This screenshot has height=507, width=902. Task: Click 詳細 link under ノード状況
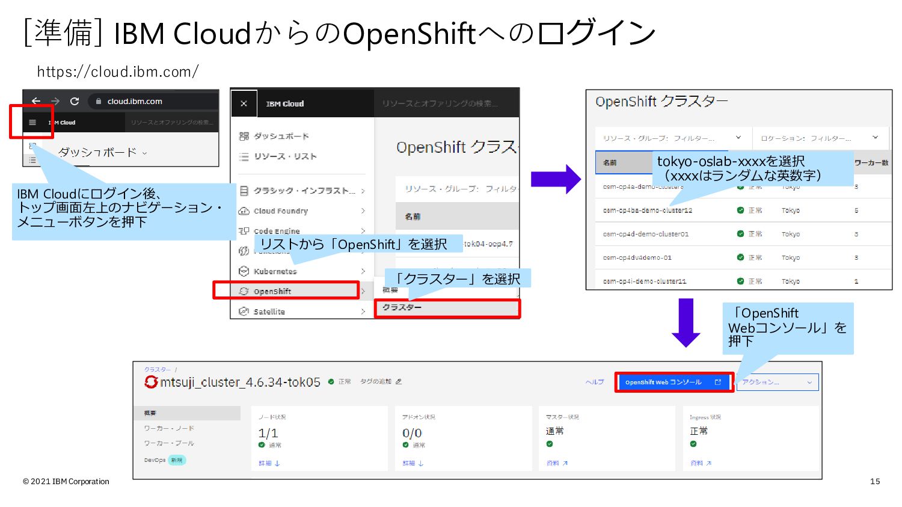pyautogui.click(x=269, y=463)
